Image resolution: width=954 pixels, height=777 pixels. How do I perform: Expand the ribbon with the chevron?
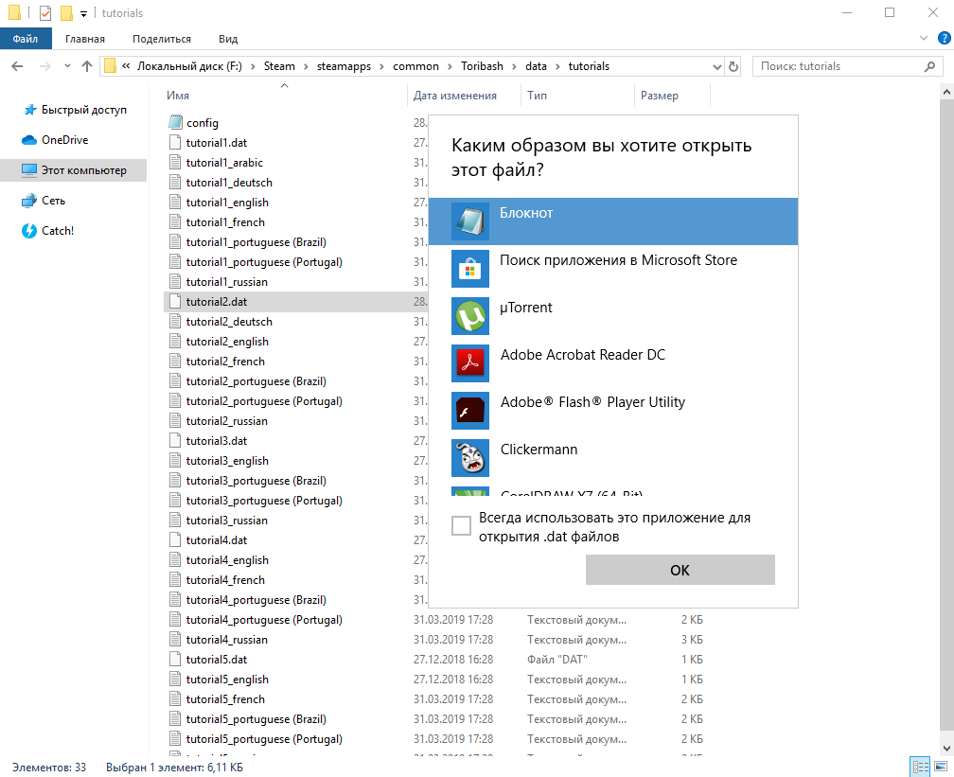point(923,39)
